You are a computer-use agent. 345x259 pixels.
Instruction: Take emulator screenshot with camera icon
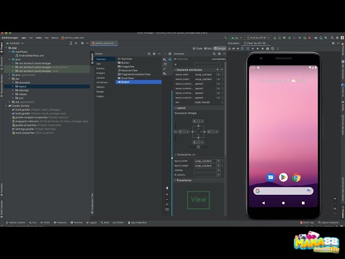point(267,49)
